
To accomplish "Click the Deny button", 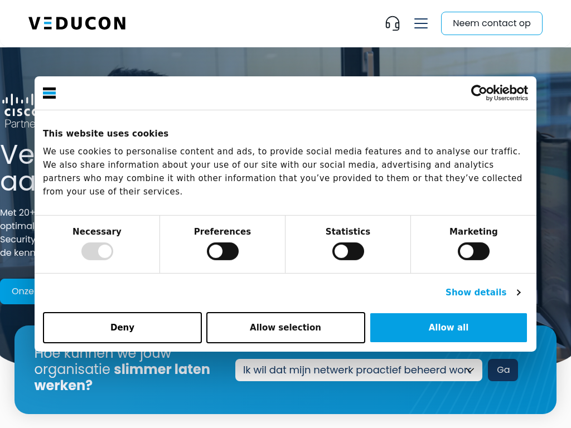I will point(122,328).
